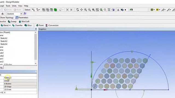The width and height of the screenshot is (175, 98).
Task: Activate the Pan view tool
Action: click(81, 10)
